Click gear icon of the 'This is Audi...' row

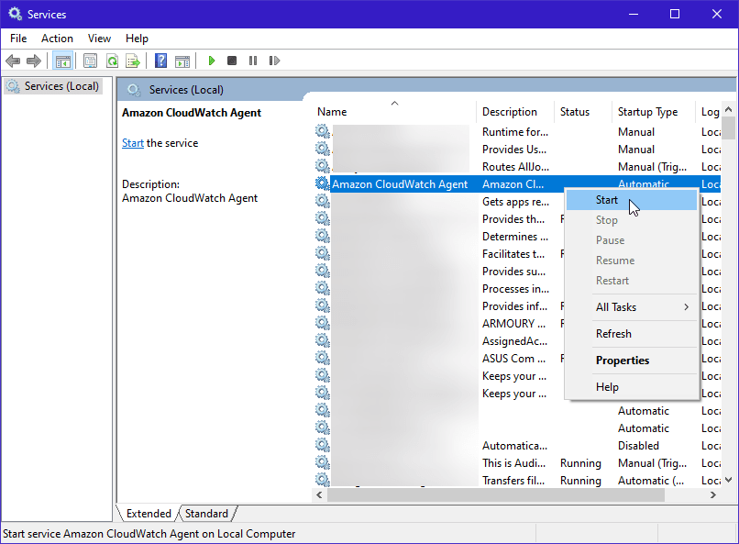pyautogui.click(x=323, y=463)
